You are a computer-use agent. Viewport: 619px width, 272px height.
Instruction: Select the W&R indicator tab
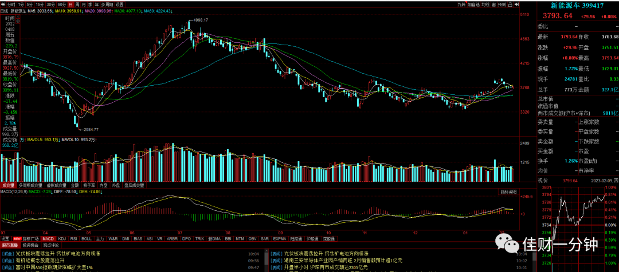click(113, 238)
